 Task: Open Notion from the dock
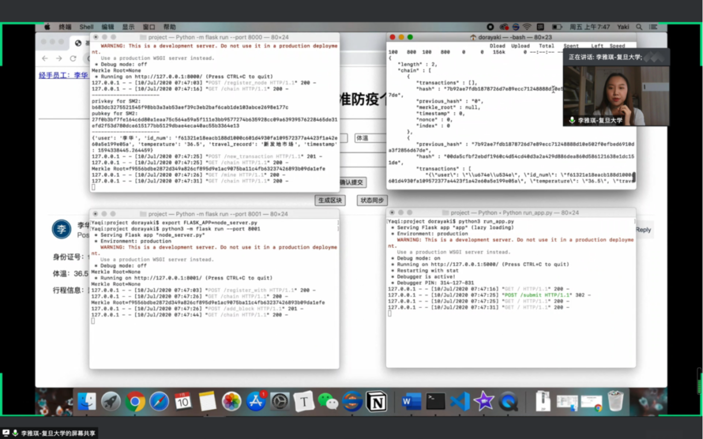[376, 402]
